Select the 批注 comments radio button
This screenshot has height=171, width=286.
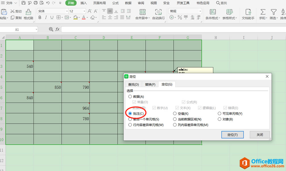coord(130,113)
